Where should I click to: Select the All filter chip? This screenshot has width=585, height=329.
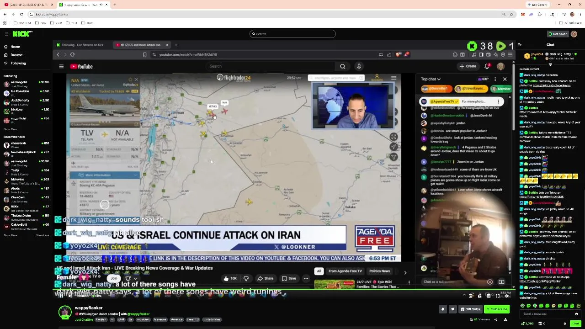[x=319, y=271]
